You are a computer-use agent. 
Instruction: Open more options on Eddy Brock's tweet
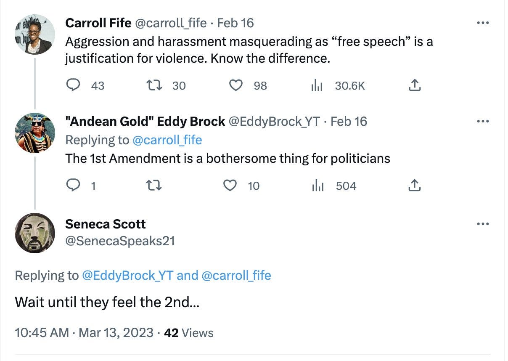[483, 122]
